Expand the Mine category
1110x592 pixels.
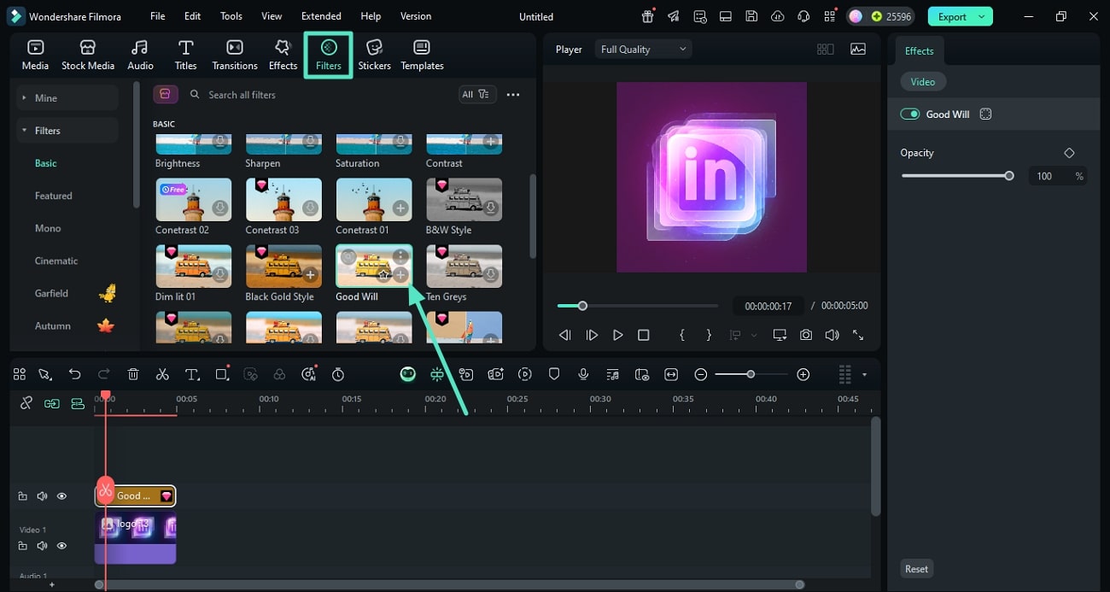[x=67, y=98]
